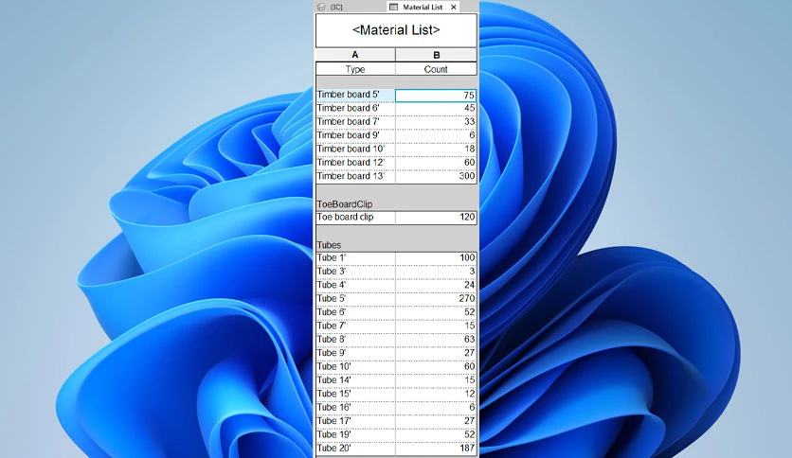Viewport: 792px width, 458px height.
Task: Click the count 3 for Tube 3'
Action: (x=436, y=272)
